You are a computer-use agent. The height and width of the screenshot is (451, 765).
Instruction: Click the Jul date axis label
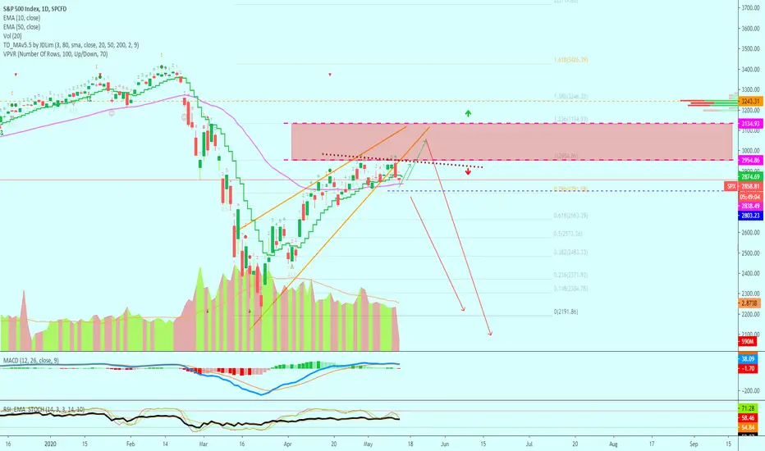pyautogui.click(x=529, y=444)
